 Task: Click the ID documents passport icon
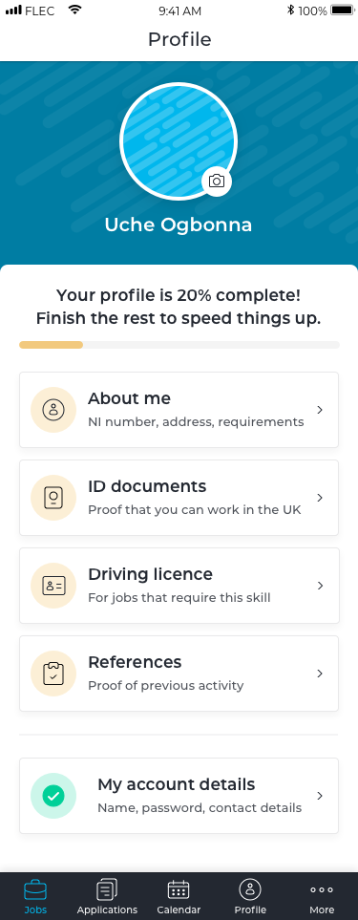[53, 498]
